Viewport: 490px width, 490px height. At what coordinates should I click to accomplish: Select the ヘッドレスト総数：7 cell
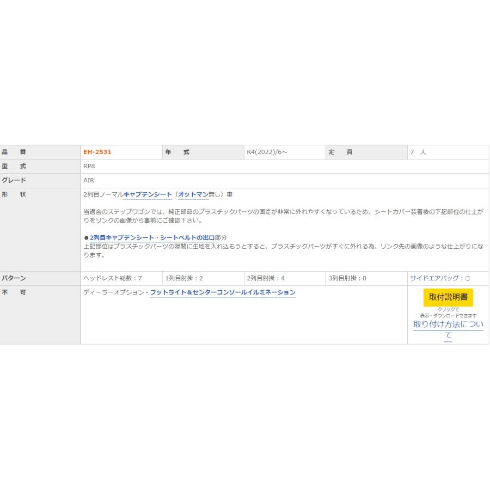point(112,278)
